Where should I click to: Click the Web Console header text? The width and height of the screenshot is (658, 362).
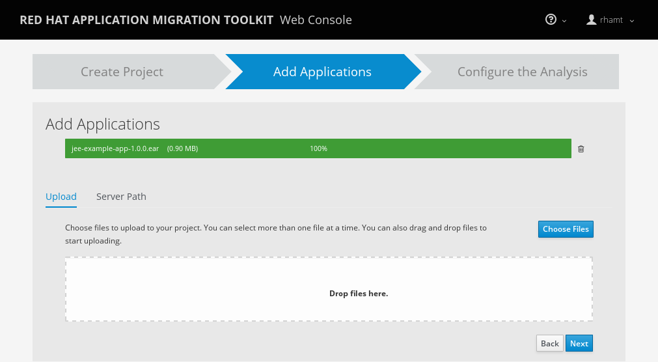tap(316, 20)
